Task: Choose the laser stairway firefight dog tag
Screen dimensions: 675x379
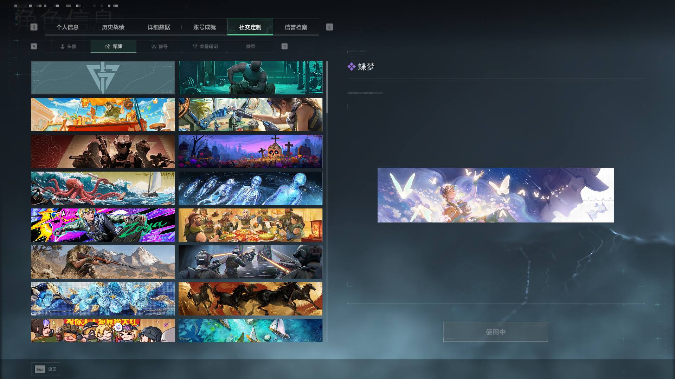Action: 250,262
